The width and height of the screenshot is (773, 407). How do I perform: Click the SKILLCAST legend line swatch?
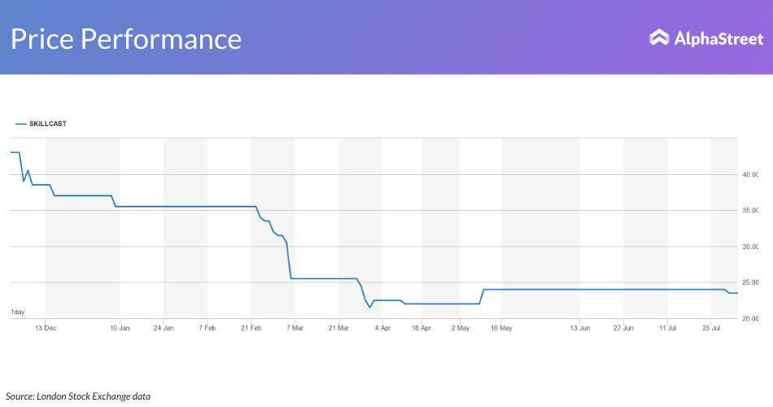coord(20,124)
